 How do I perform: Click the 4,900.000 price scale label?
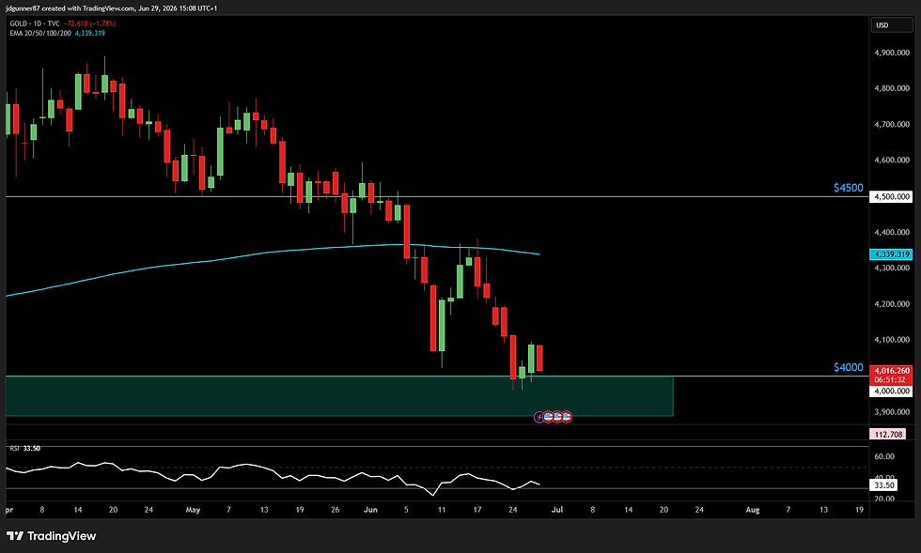click(892, 53)
